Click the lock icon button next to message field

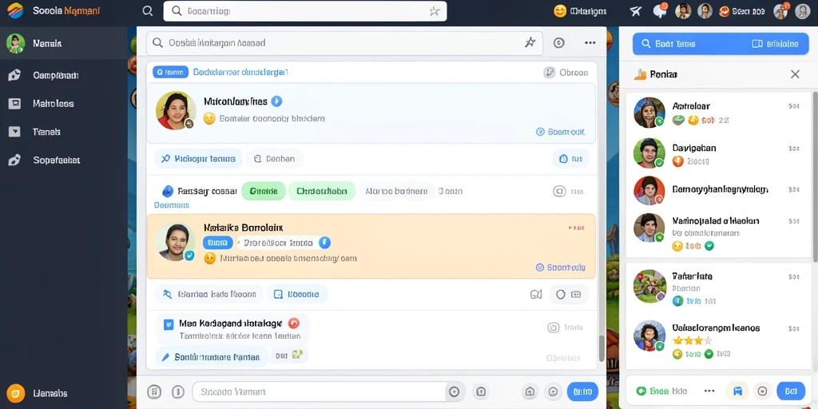(x=480, y=391)
